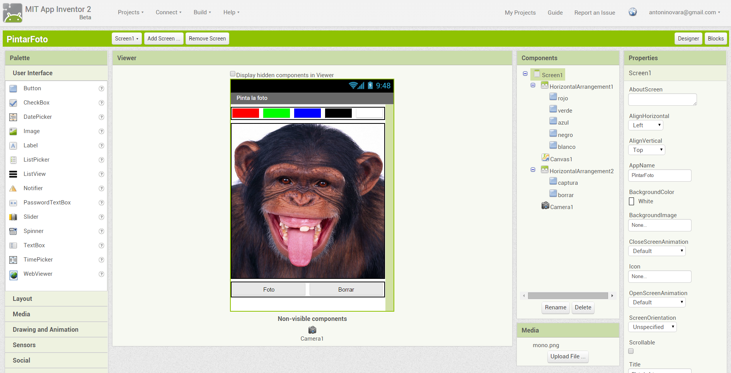
Task: Select the WebViewer palette icon
Action: point(13,274)
